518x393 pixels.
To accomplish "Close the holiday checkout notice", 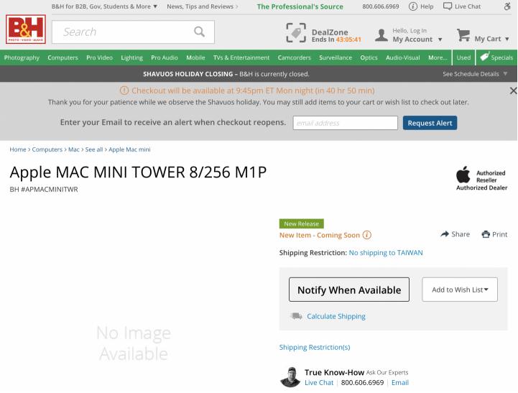I will [x=514, y=91].
